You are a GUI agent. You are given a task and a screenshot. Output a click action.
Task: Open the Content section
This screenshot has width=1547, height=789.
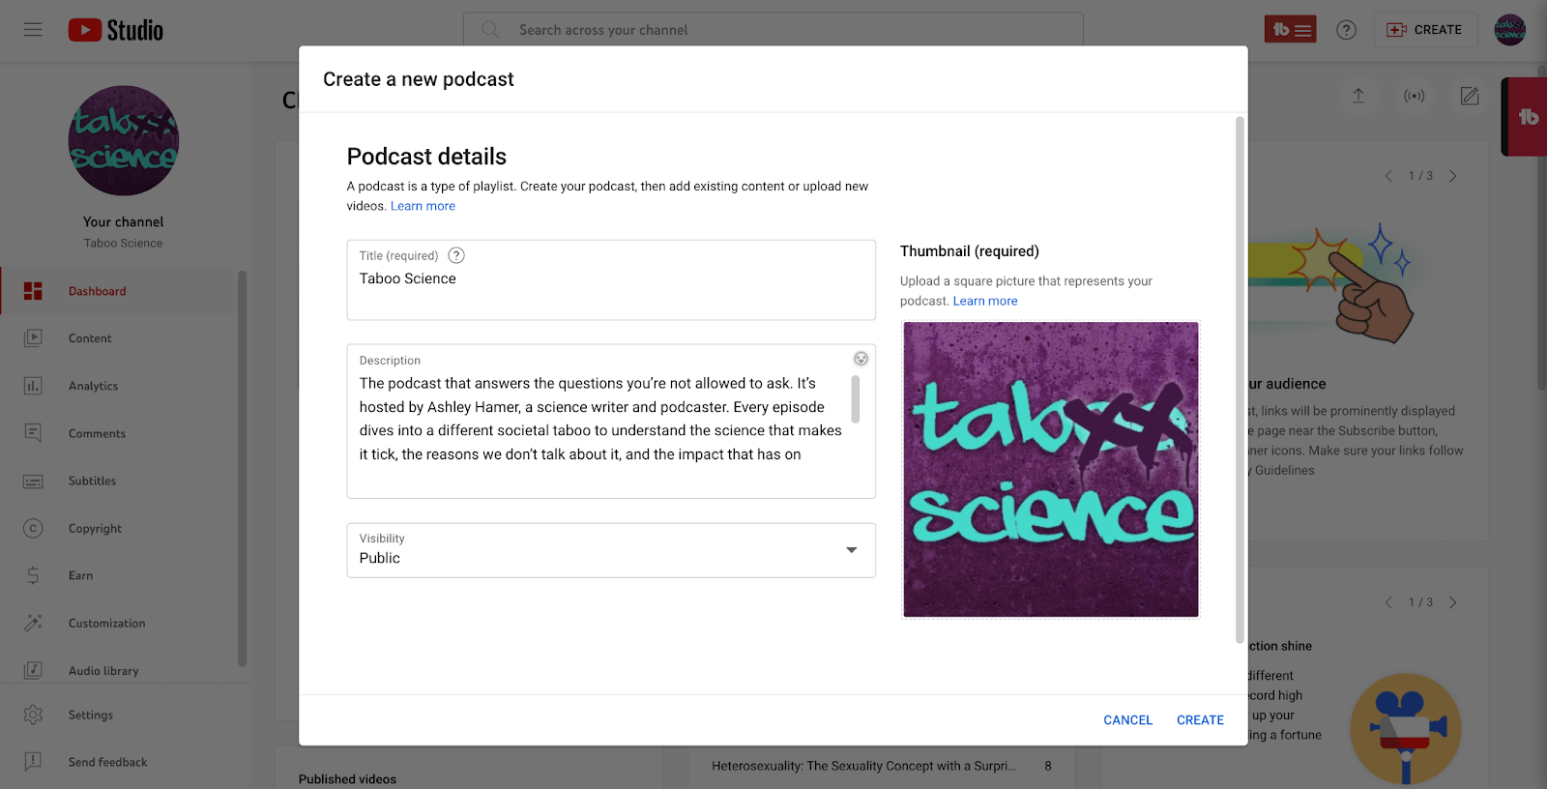click(90, 337)
